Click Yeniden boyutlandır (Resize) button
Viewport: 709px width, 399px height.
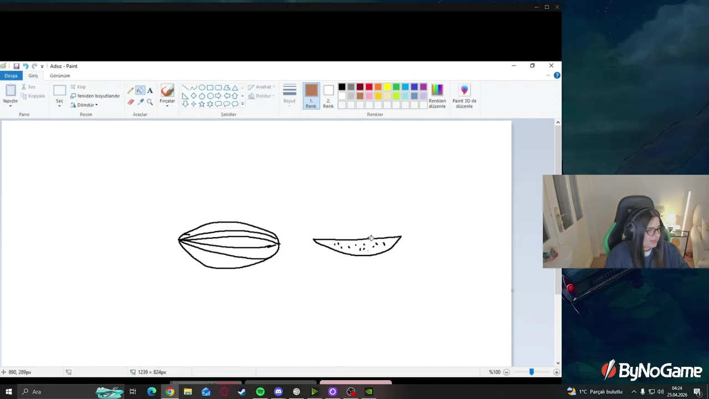click(x=95, y=96)
